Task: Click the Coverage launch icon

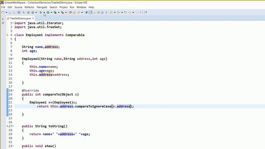Action: (55, 12)
